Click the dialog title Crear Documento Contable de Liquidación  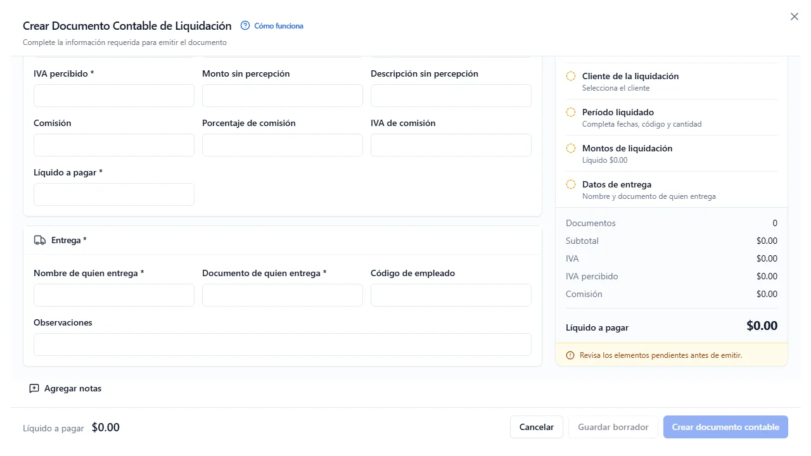pyautogui.click(x=127, y=26)
